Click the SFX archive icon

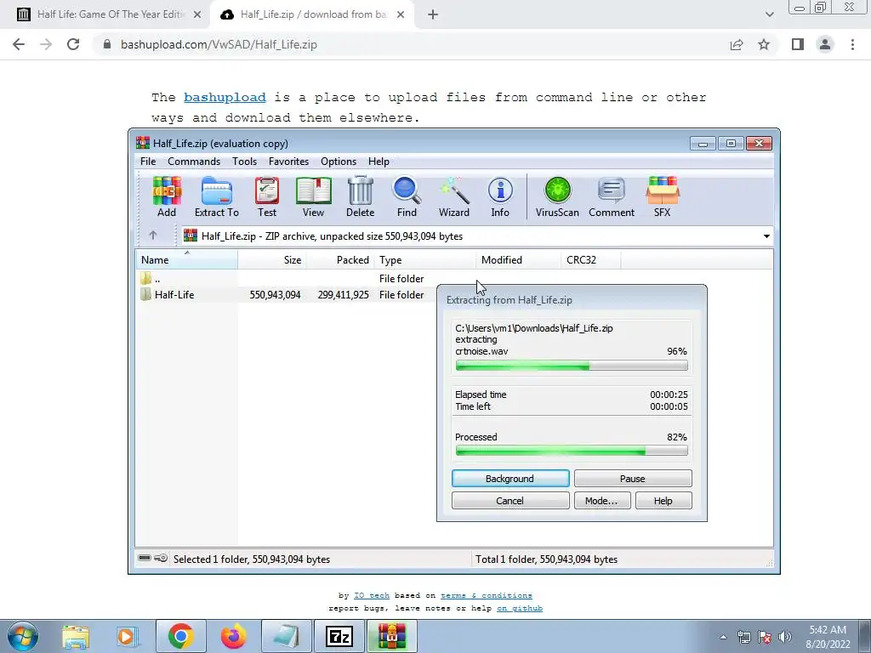[662, 197]
